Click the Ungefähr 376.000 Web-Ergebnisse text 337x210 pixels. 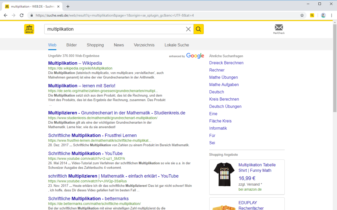pos(74,56)
